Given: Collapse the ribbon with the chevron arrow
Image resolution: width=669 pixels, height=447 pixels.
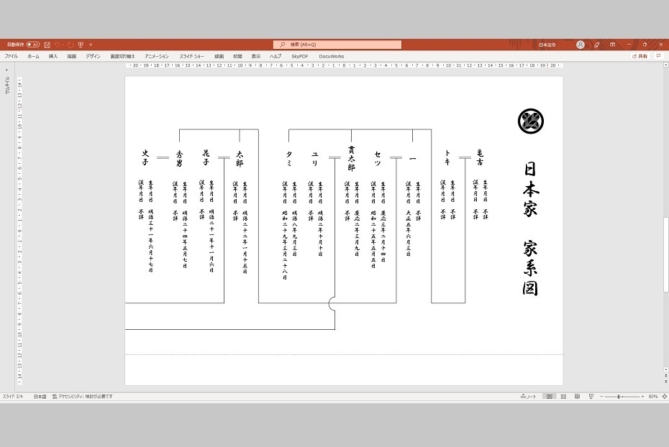Looking at the screenshot, I should pyautogui.click(x=661, y=55).
